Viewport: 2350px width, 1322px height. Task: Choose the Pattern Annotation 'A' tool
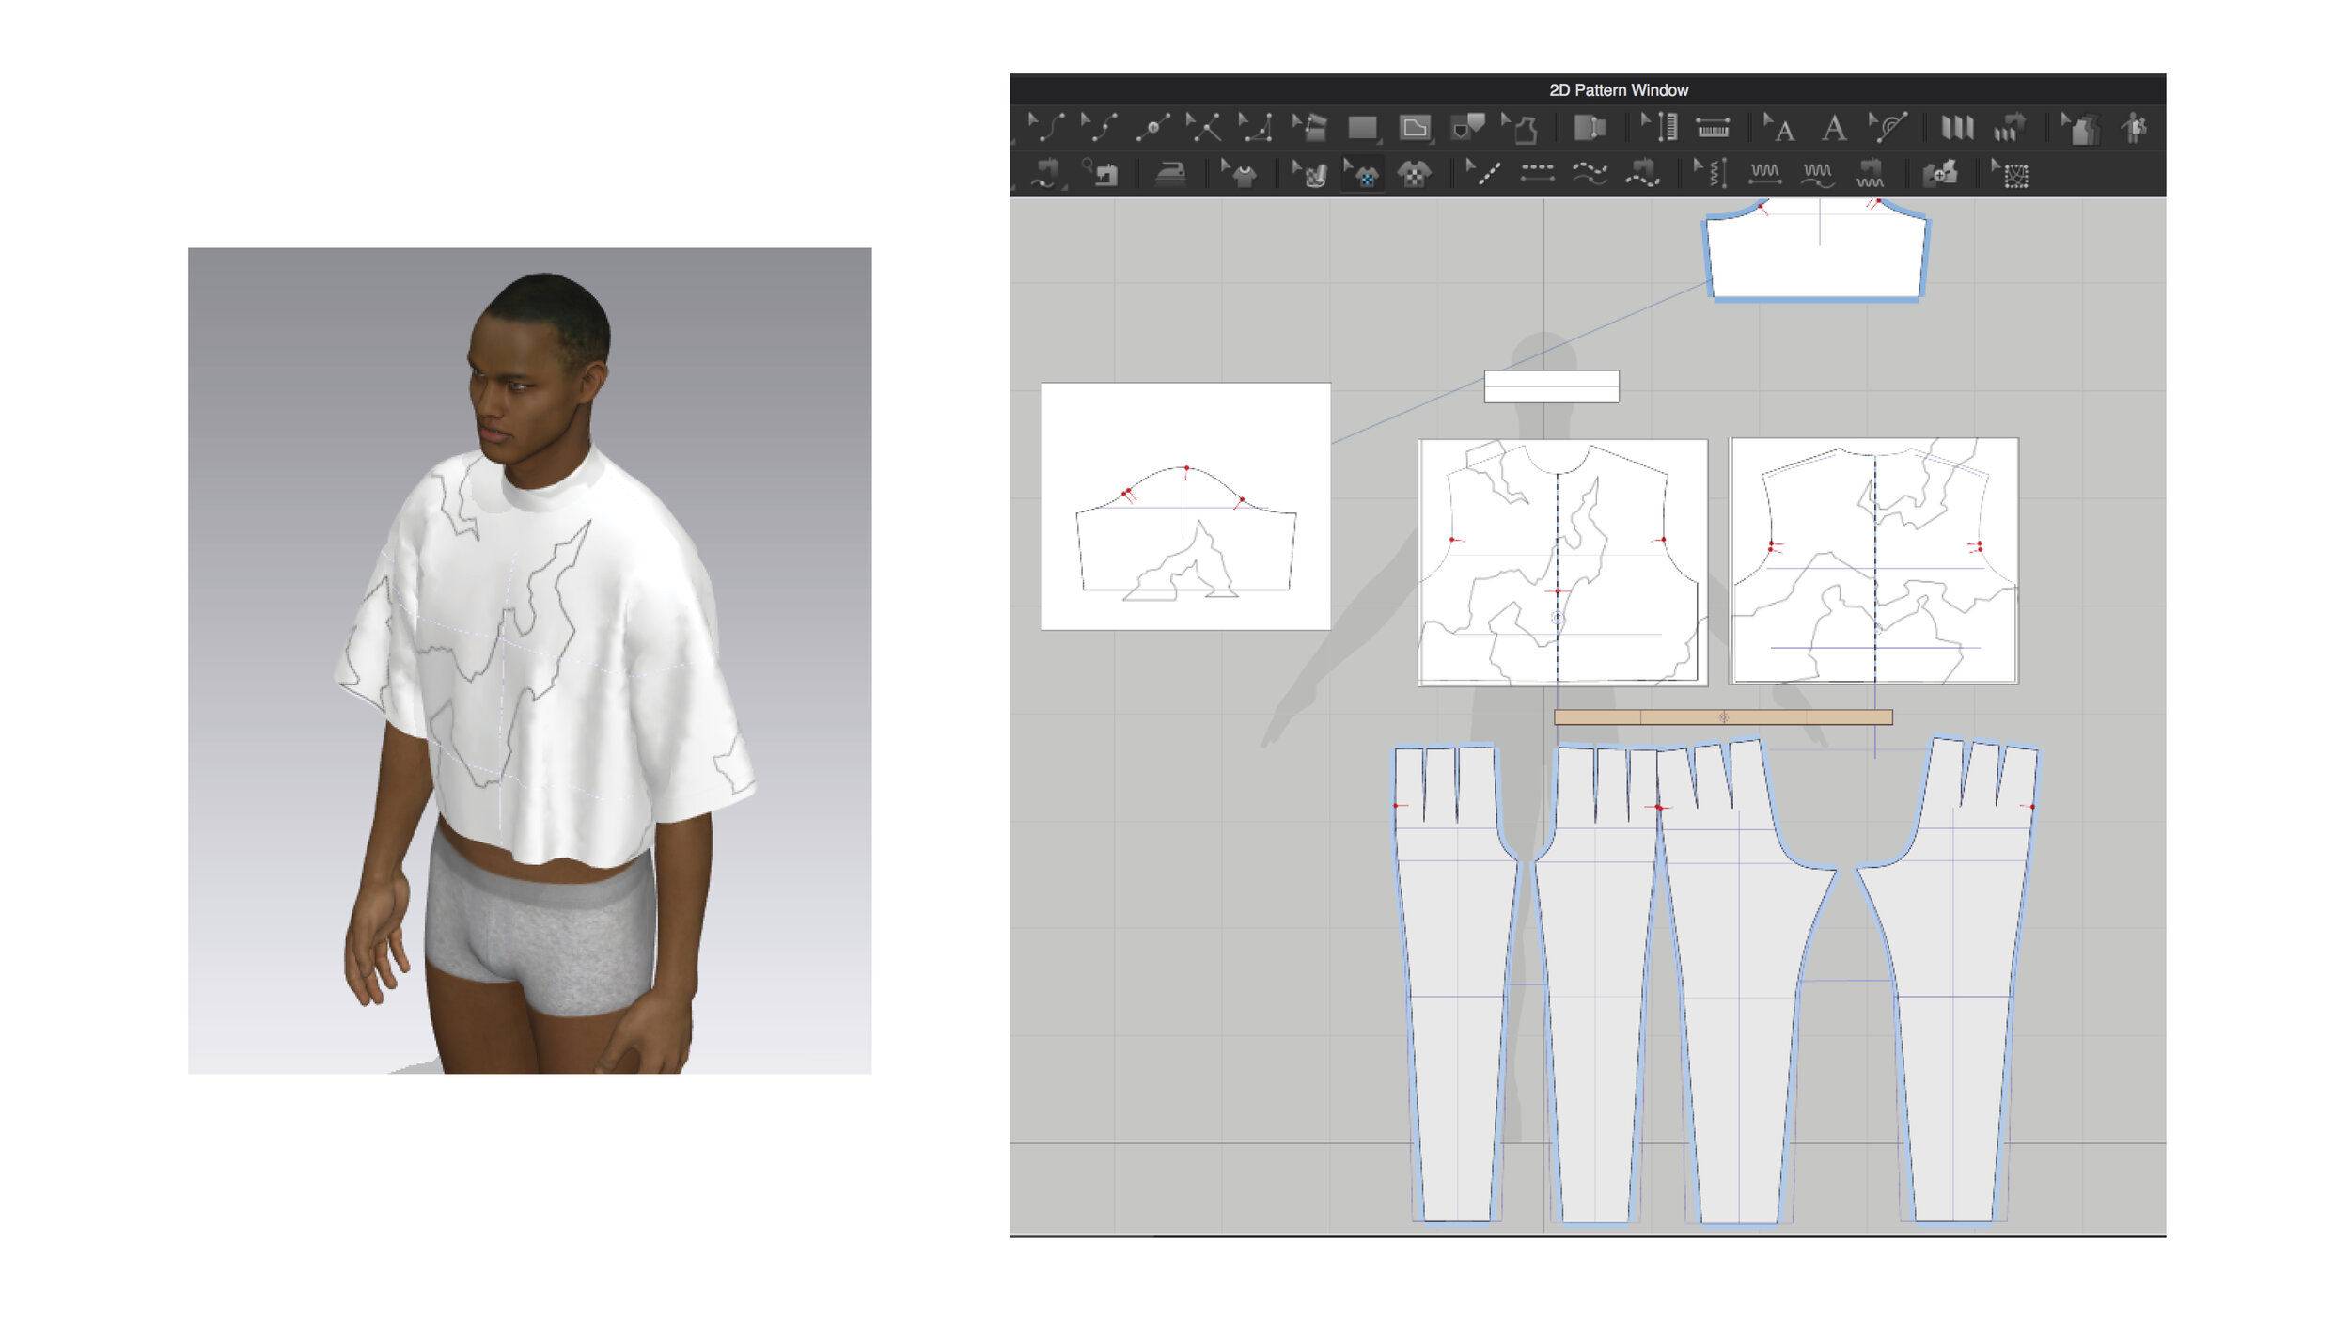coord(1833,127)
